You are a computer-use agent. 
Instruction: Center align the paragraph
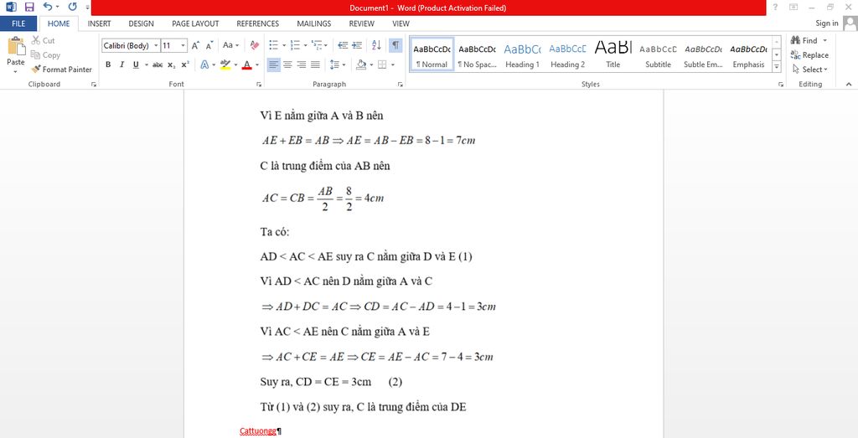tap(288, 64)
